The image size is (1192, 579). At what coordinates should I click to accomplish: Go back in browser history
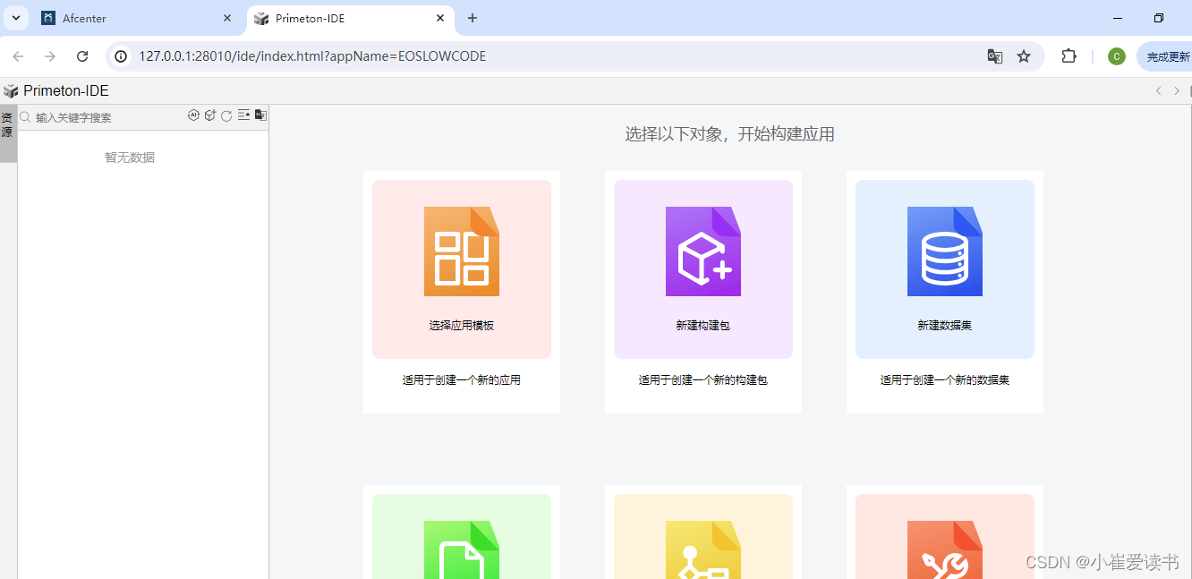(18, 56)
